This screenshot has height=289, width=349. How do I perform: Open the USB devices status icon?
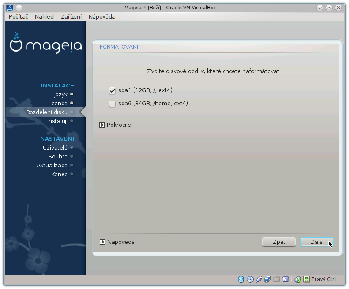point(259,279)
